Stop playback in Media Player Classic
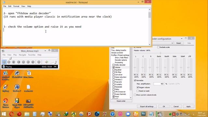The width and height of the screenshot is (208, 117). click(14, 62)
